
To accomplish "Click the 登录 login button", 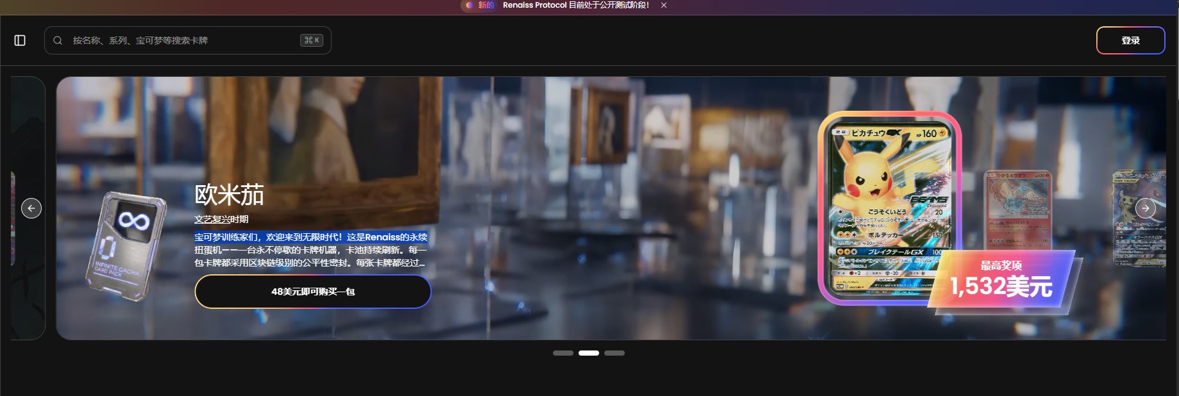I will click(x=1130, y=40).
